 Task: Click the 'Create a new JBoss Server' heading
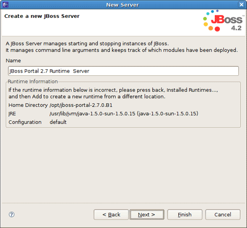click(42, 16)
